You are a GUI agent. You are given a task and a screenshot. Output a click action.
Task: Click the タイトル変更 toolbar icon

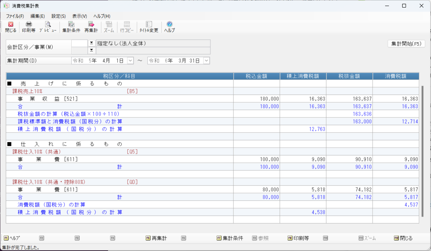[x=149, y=27]
